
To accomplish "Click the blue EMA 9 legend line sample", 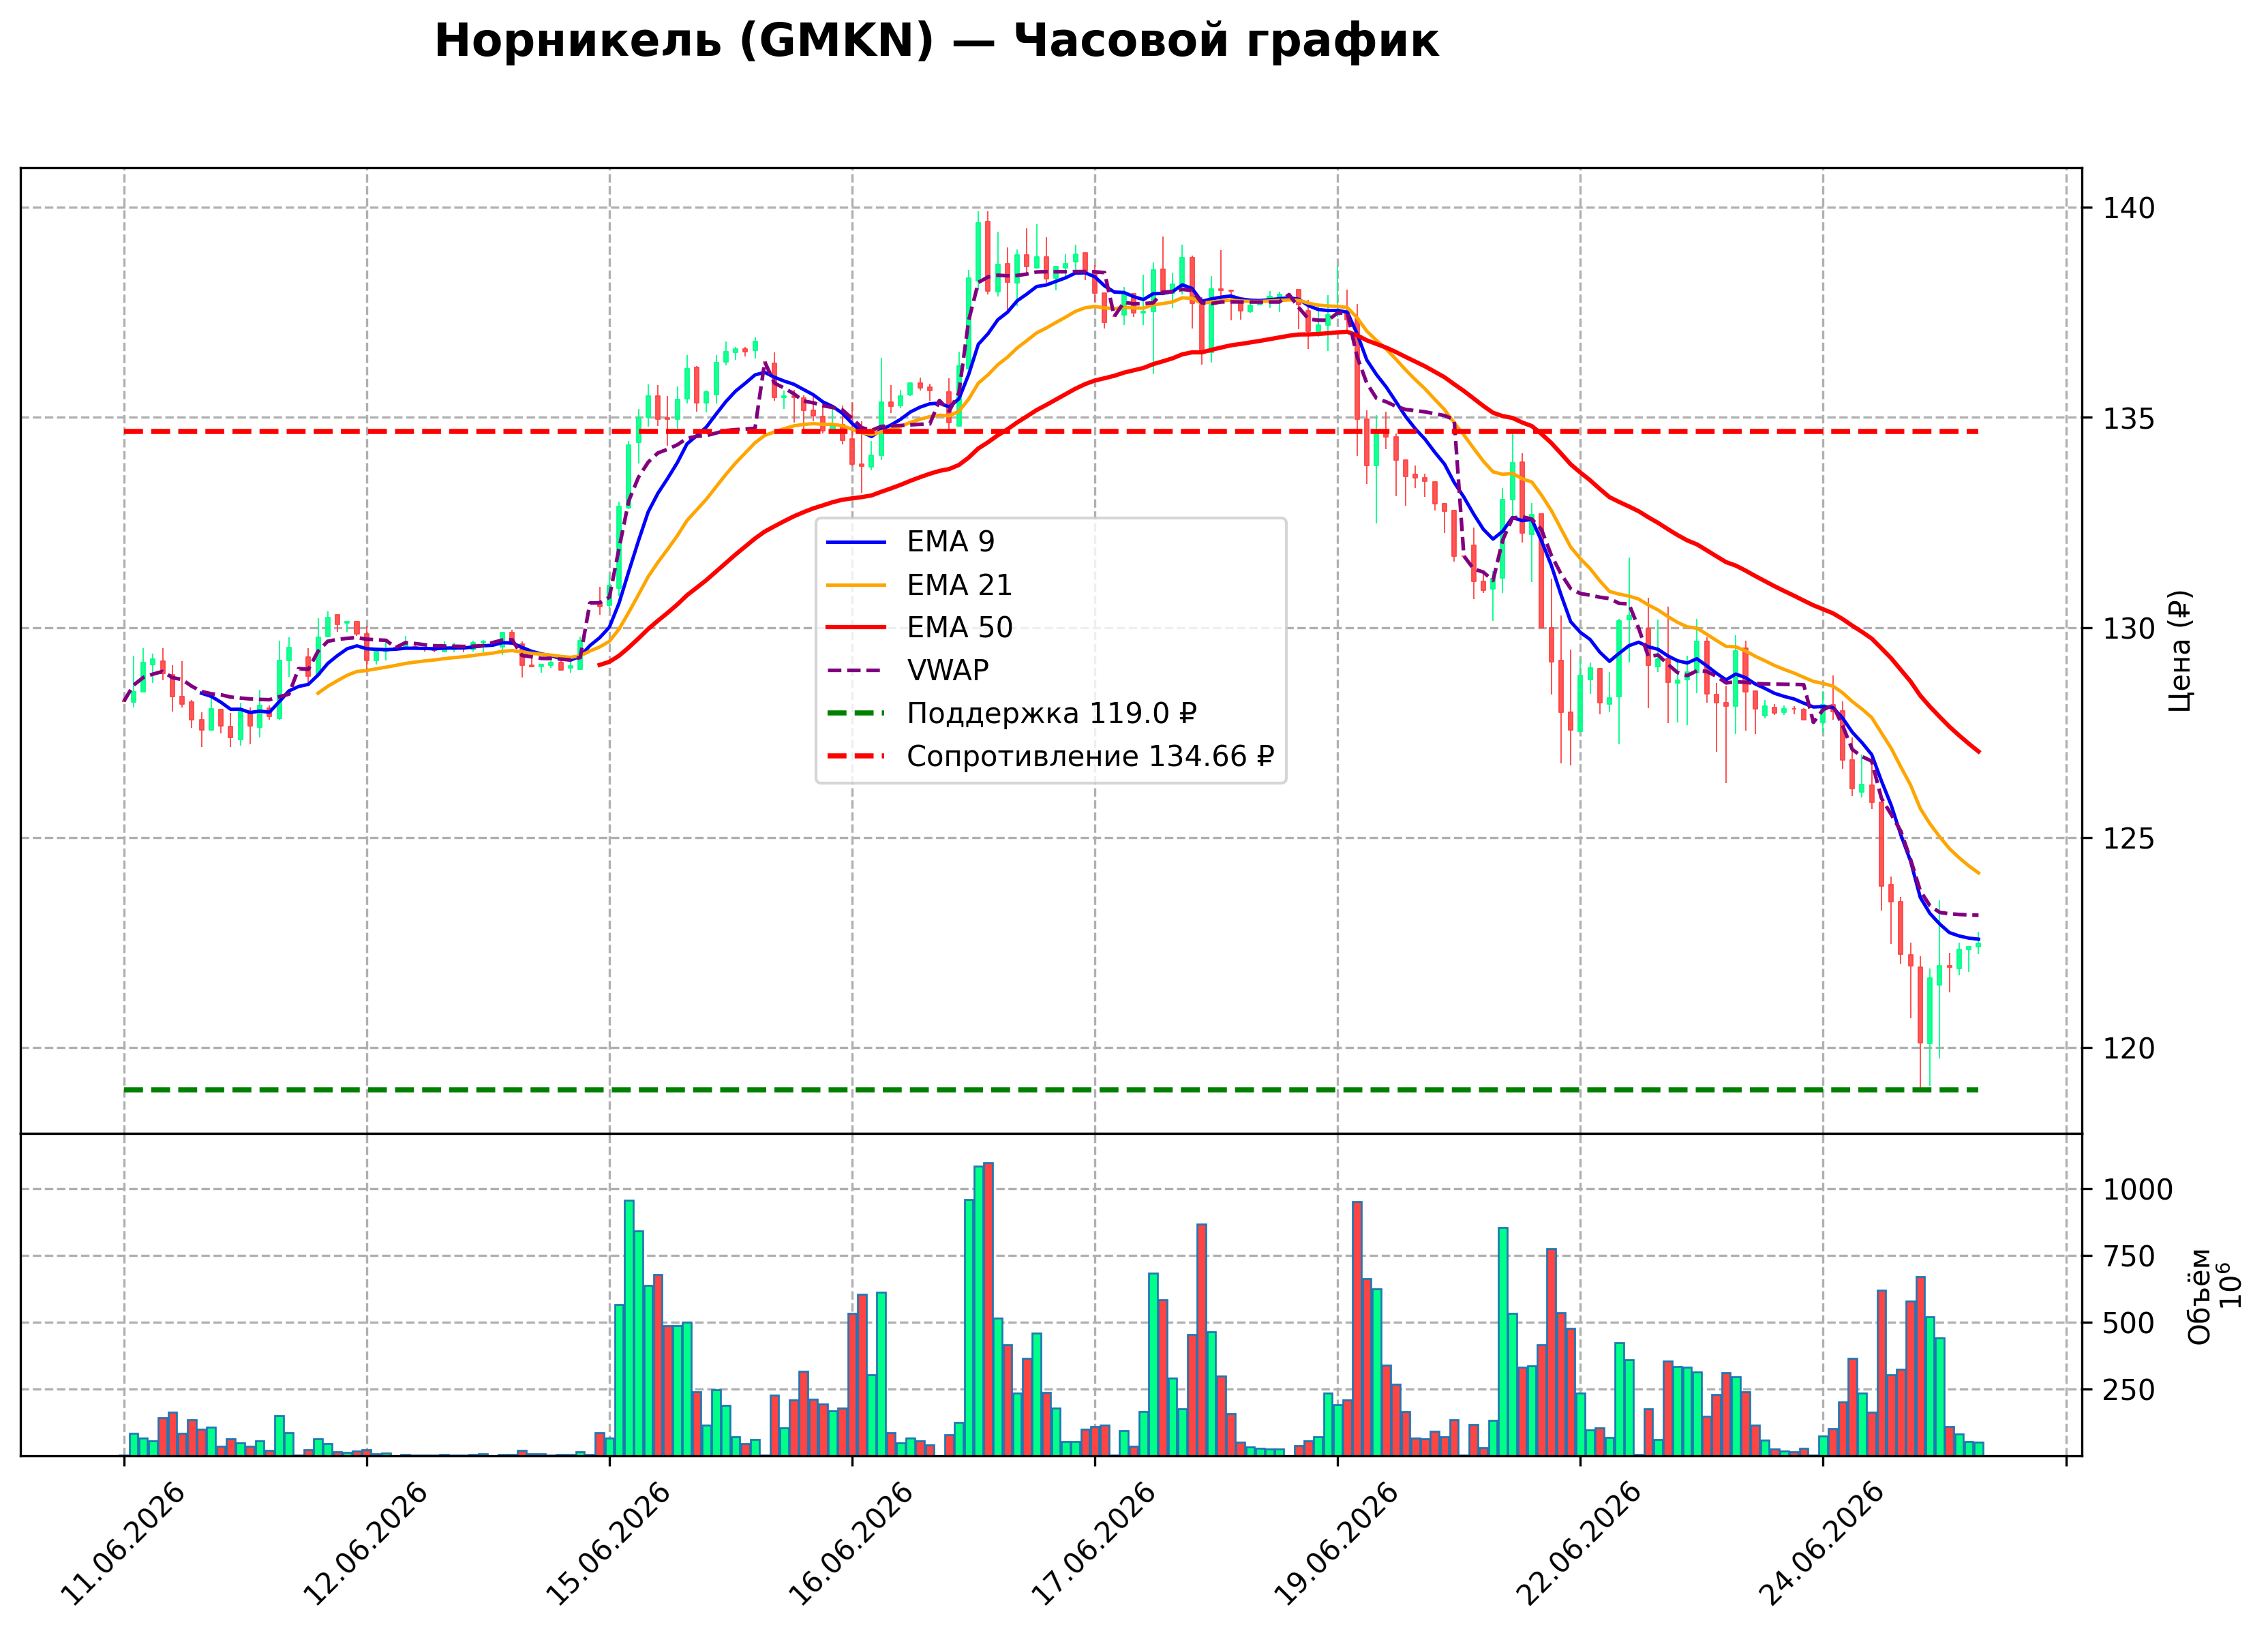I will click(x=856, y=542).
